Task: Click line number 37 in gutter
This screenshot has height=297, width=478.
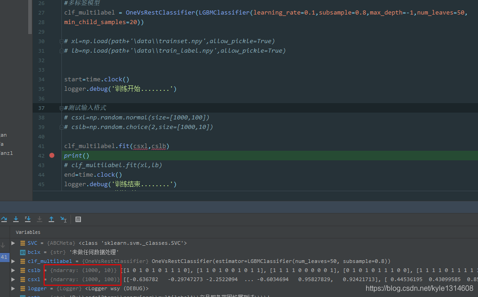Action: (x=41, y=108)
